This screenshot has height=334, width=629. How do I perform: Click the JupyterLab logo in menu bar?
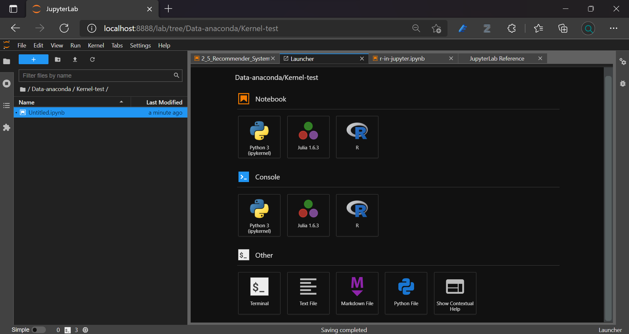coord(7,45)
